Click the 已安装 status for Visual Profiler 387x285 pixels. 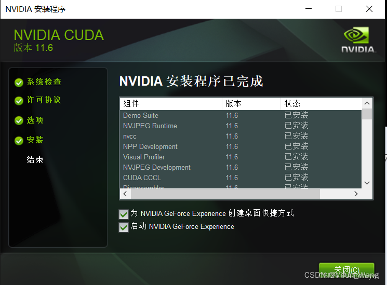(x=296, y=156)
